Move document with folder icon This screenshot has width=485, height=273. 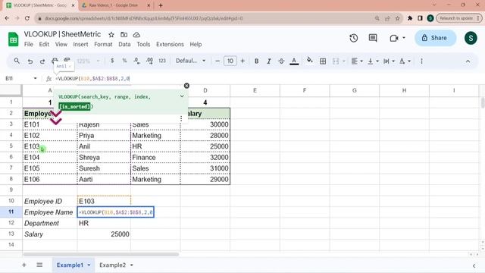(x=124, y=35)
